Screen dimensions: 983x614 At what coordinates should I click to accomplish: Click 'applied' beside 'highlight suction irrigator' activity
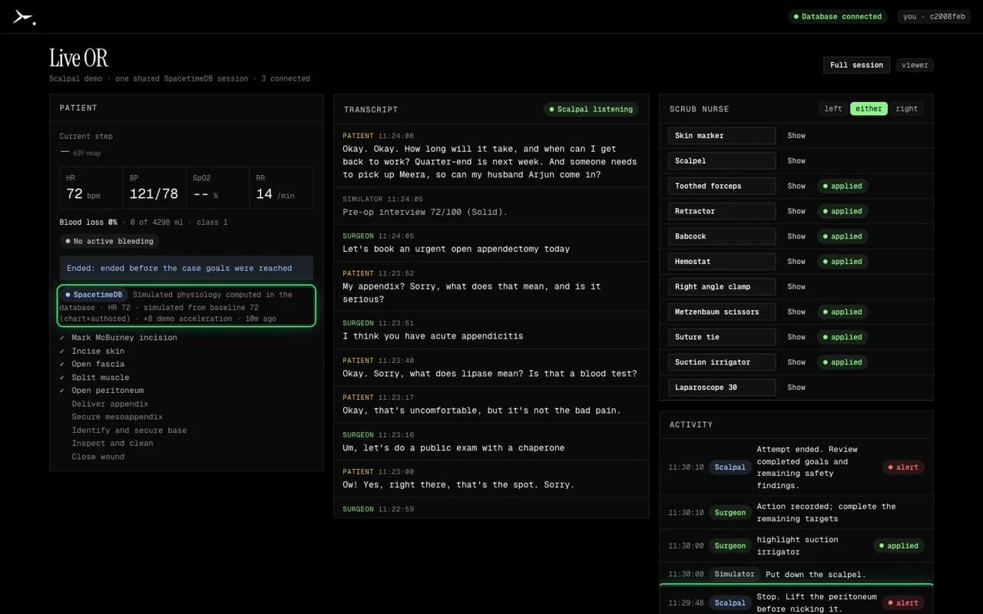[899, 546]
